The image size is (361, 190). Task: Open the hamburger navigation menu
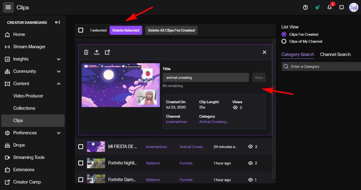pos(8,7)
